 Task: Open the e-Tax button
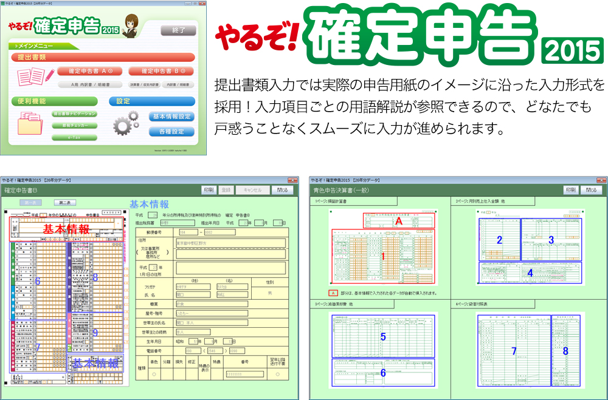point(74,137)
